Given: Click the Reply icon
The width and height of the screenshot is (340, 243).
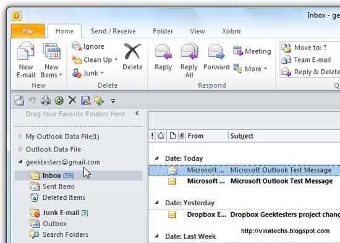Looking at the screenshot, I should (x=163, y=52).
